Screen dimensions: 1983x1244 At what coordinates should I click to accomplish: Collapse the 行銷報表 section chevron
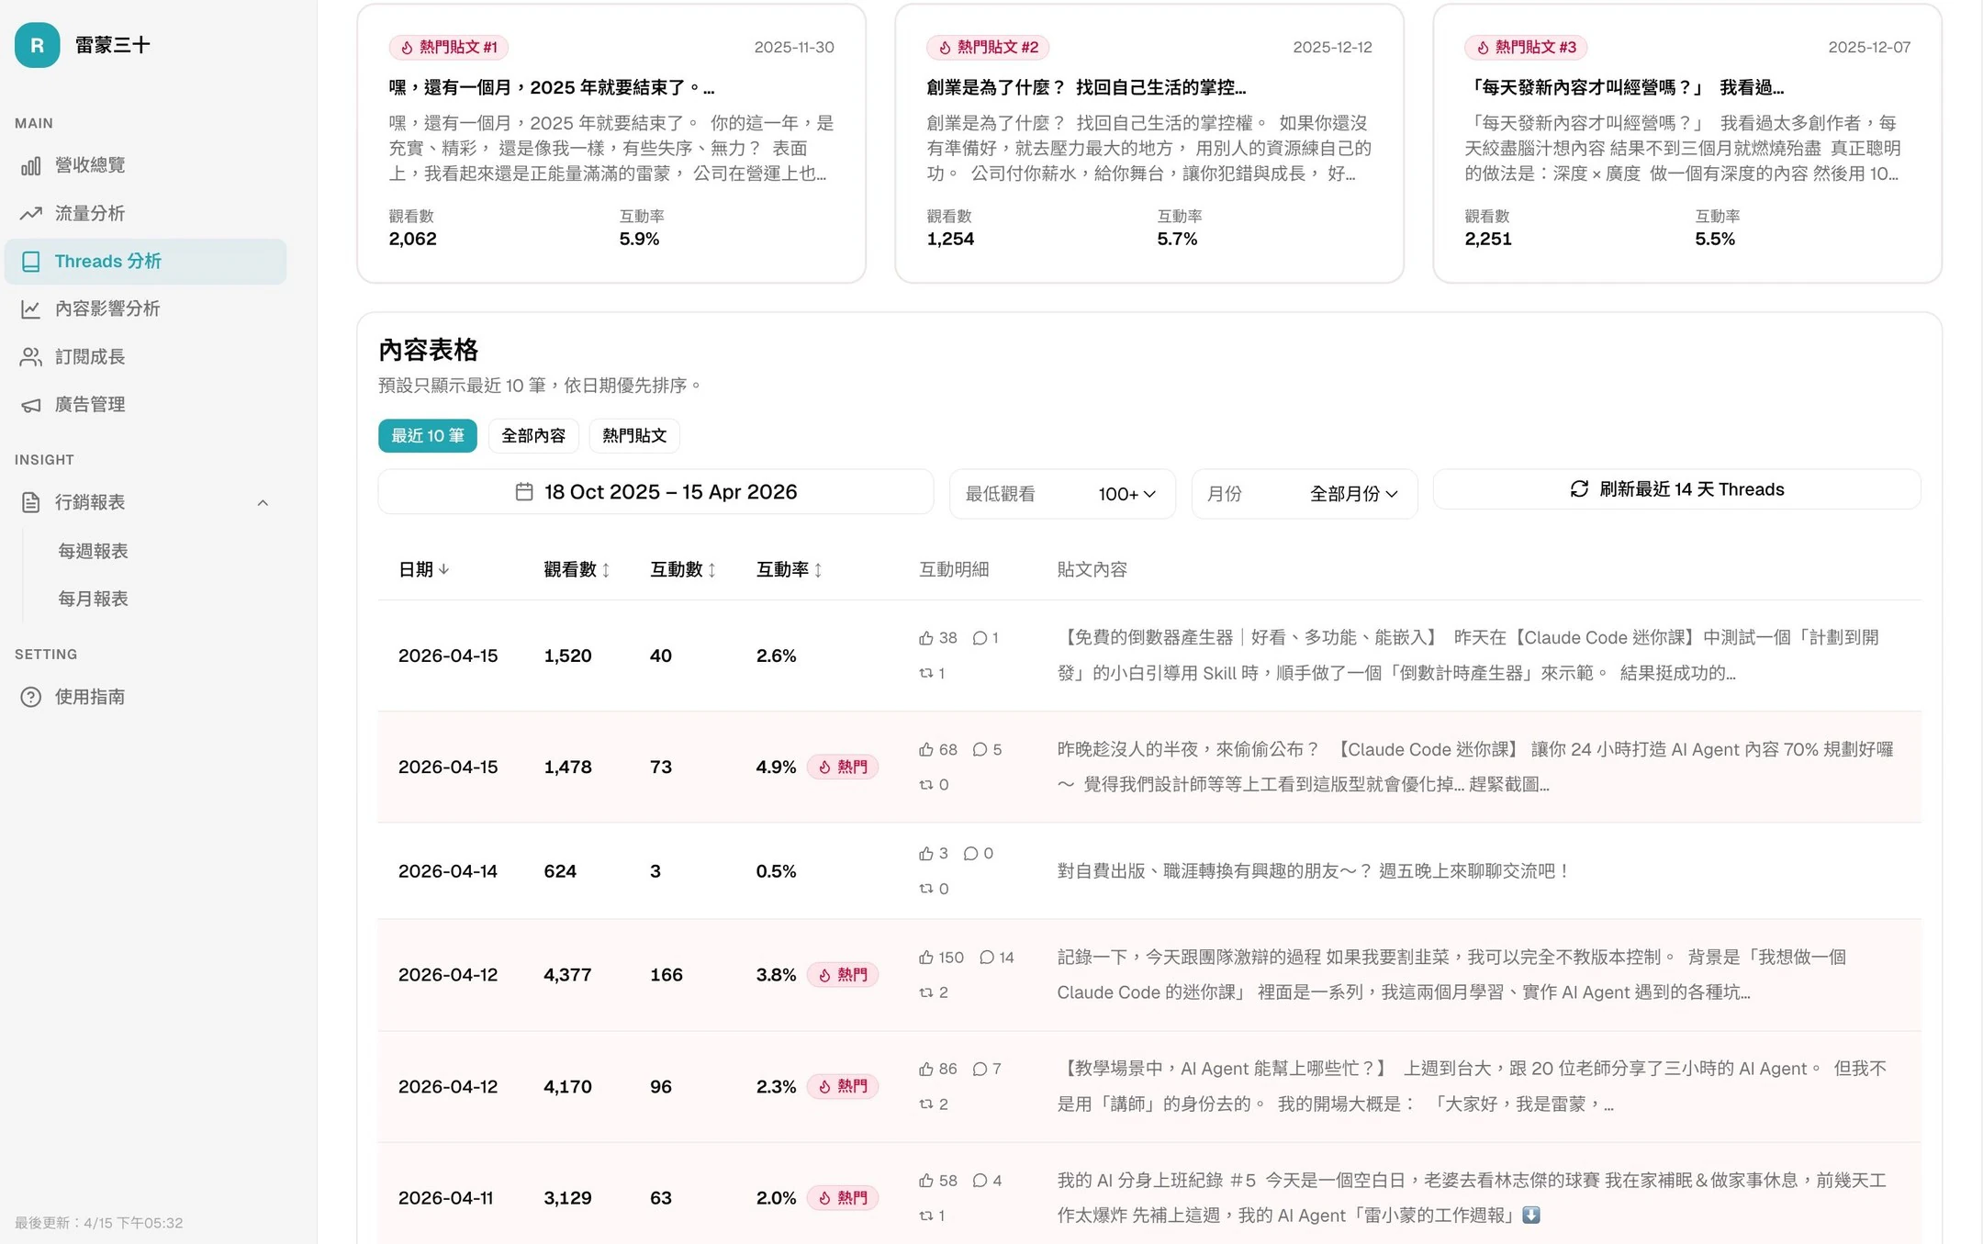tap(263, 503)
